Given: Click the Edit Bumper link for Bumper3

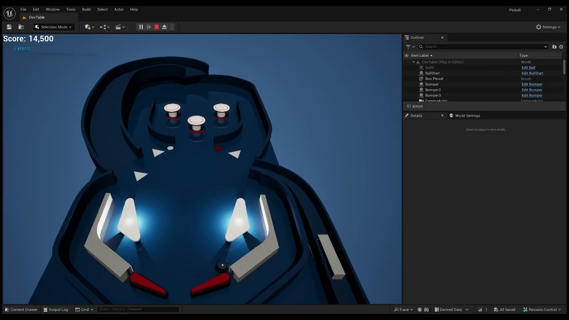Looking at the screenshot, I should [532, 96].
